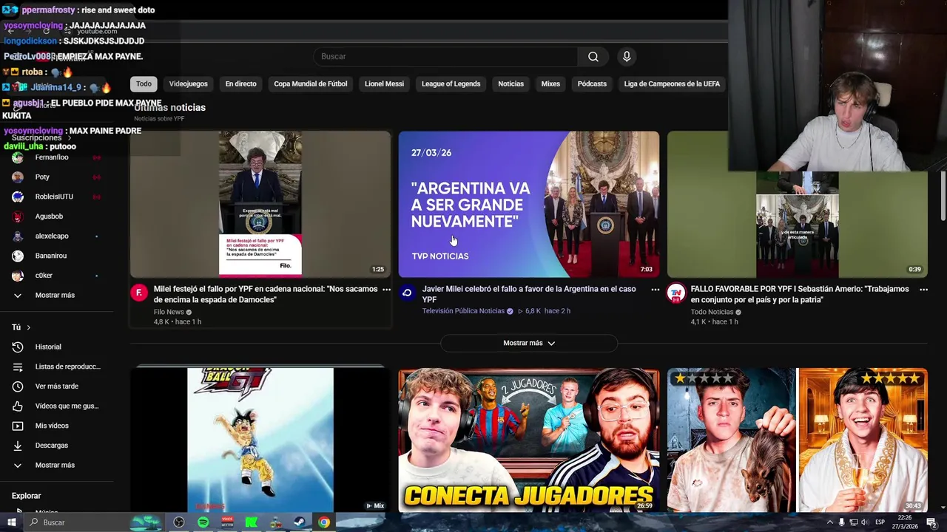This screenshot has height=532, width=947.
Task: Open Steam from taskbar
Action: (x=300, y=522)
